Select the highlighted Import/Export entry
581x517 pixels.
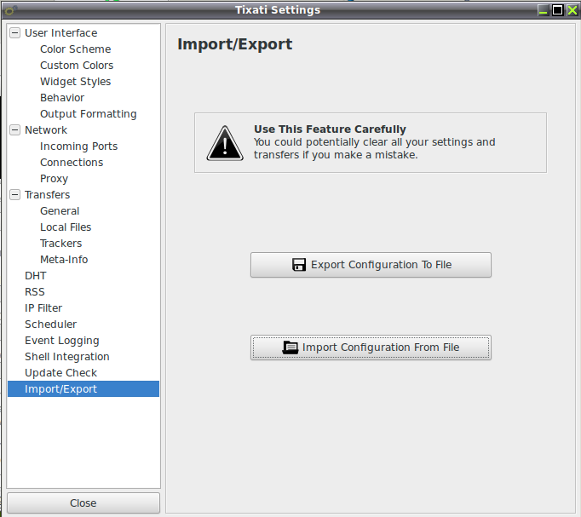click(83, 389)
